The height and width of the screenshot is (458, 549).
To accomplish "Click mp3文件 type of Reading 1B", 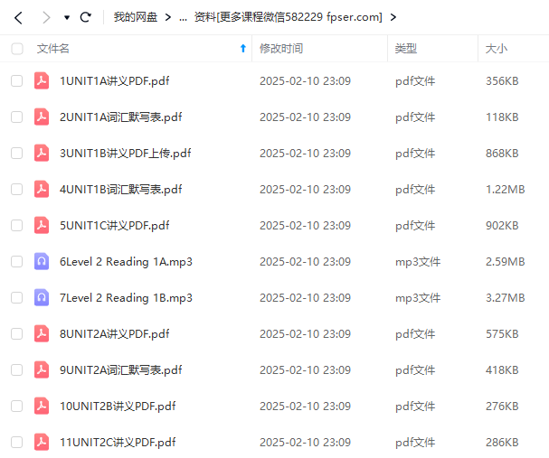I will (x=418, y=298).
